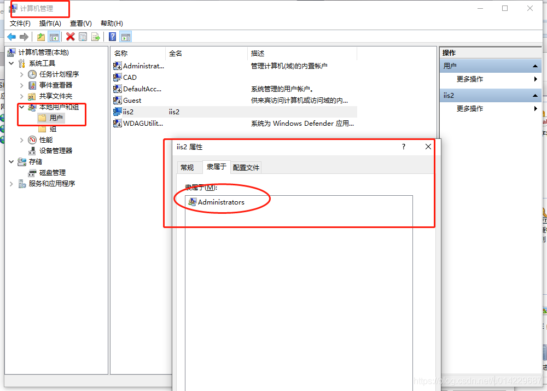This screenshot has width=547, height=391.
Task: Click the Back navigation arrow
Action: 12,36
